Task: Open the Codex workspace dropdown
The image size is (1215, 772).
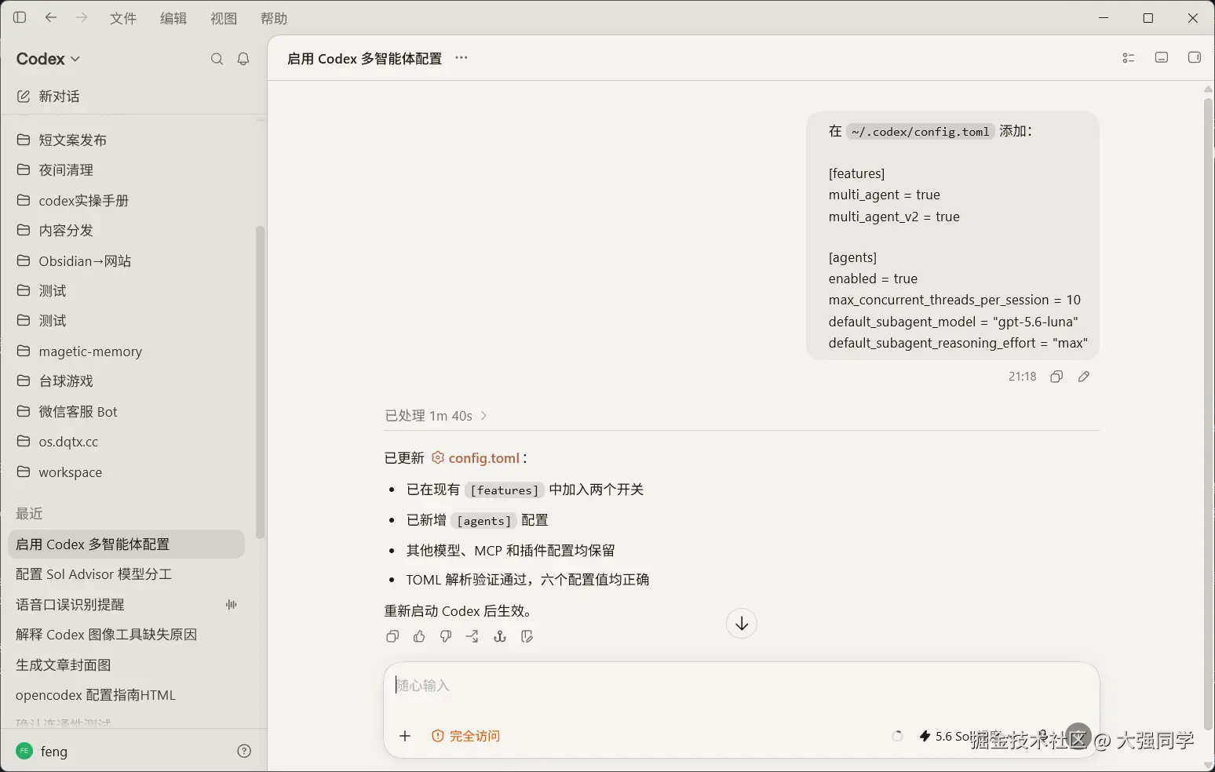Action: [49, 59]
